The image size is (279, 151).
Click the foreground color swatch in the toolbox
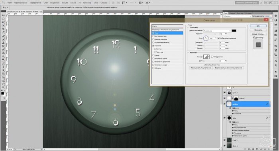(2, 93)
